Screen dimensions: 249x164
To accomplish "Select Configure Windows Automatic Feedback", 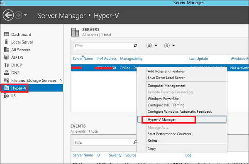I will (x=180, y=112).
